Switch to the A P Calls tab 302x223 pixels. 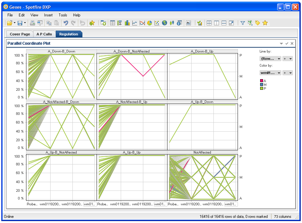pos(44,34)
